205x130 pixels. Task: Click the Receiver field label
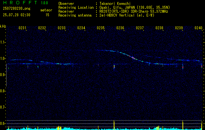66,11
